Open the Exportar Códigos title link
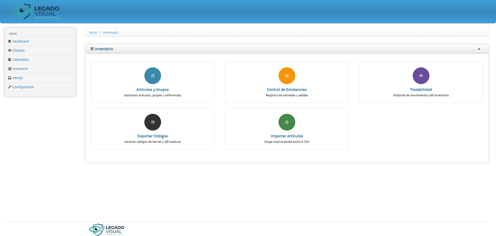 (152, 136)
